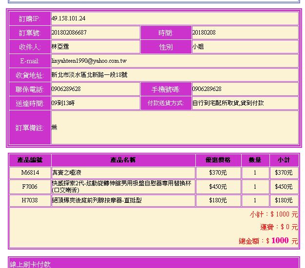Select product code F7006

[30, 187]
